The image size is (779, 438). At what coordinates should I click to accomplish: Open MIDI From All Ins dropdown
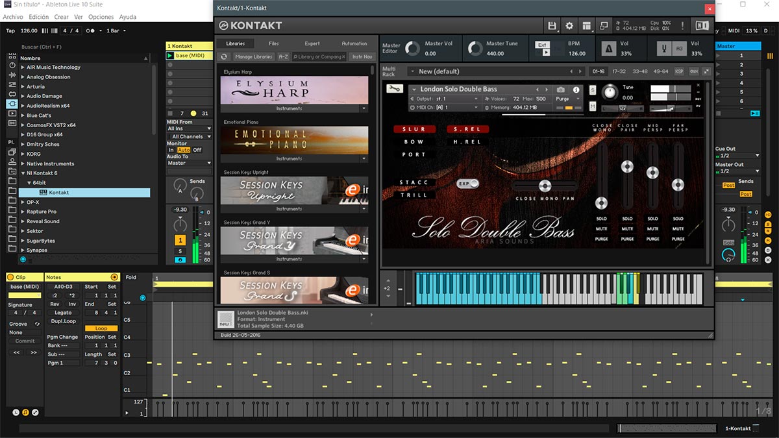(x=190, y=128)
